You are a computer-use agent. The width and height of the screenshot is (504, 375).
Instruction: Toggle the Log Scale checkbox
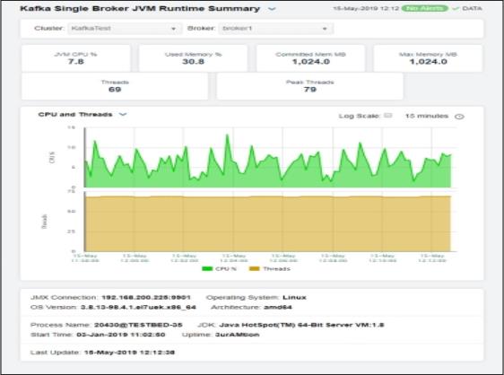pos(388,116)
